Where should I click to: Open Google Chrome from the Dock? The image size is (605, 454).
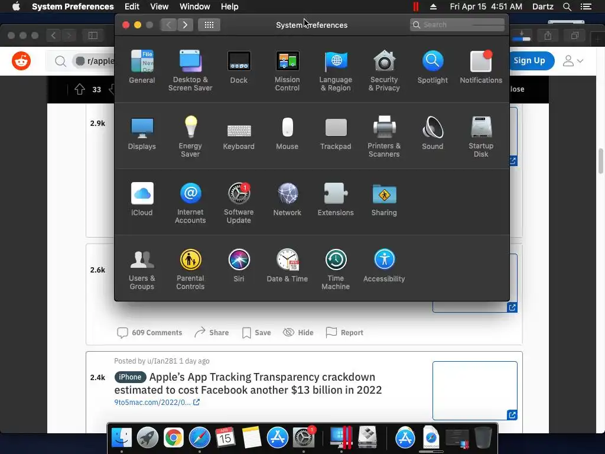(174, 437)
